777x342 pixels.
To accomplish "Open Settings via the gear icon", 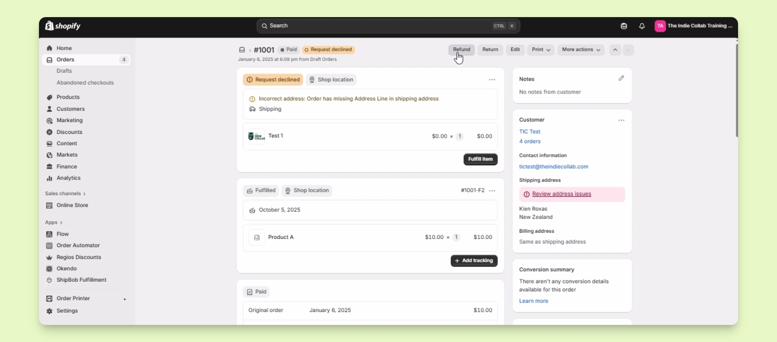I will [49, 311].
